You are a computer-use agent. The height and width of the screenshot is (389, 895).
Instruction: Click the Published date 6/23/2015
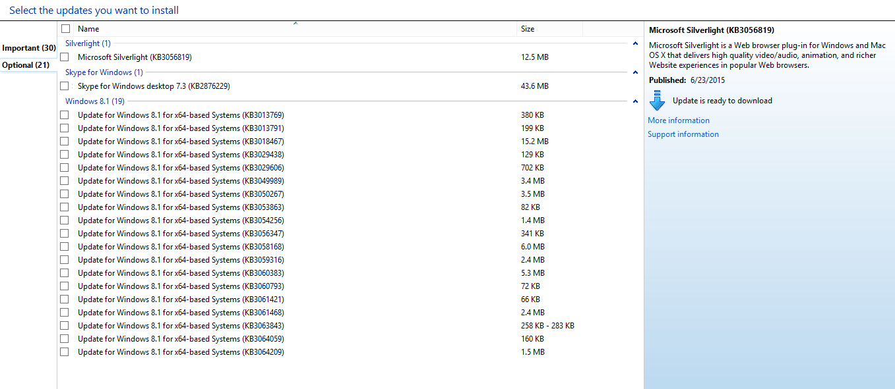tap(708, 80)
